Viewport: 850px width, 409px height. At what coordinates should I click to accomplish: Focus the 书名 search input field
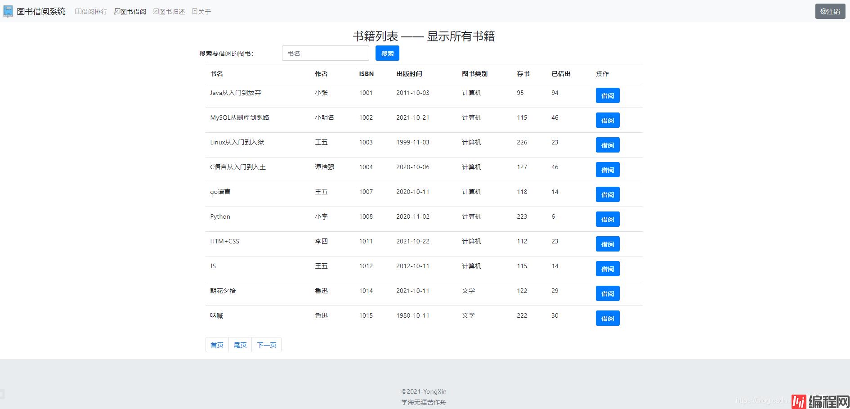point(326,53)
